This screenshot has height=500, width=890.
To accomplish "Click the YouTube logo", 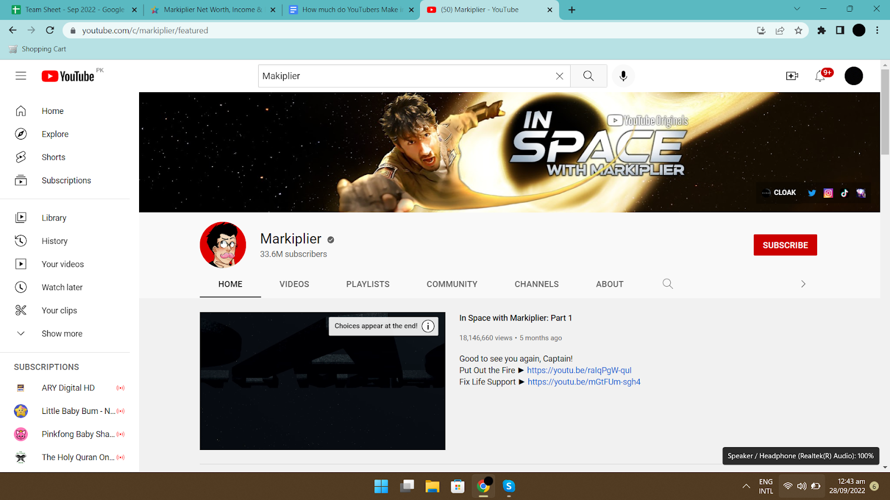I will [68, 76].
